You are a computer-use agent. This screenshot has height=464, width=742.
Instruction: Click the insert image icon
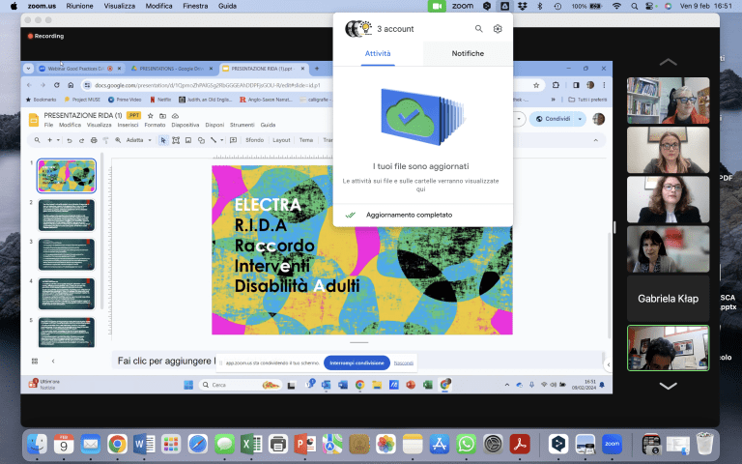coord(188,140)
